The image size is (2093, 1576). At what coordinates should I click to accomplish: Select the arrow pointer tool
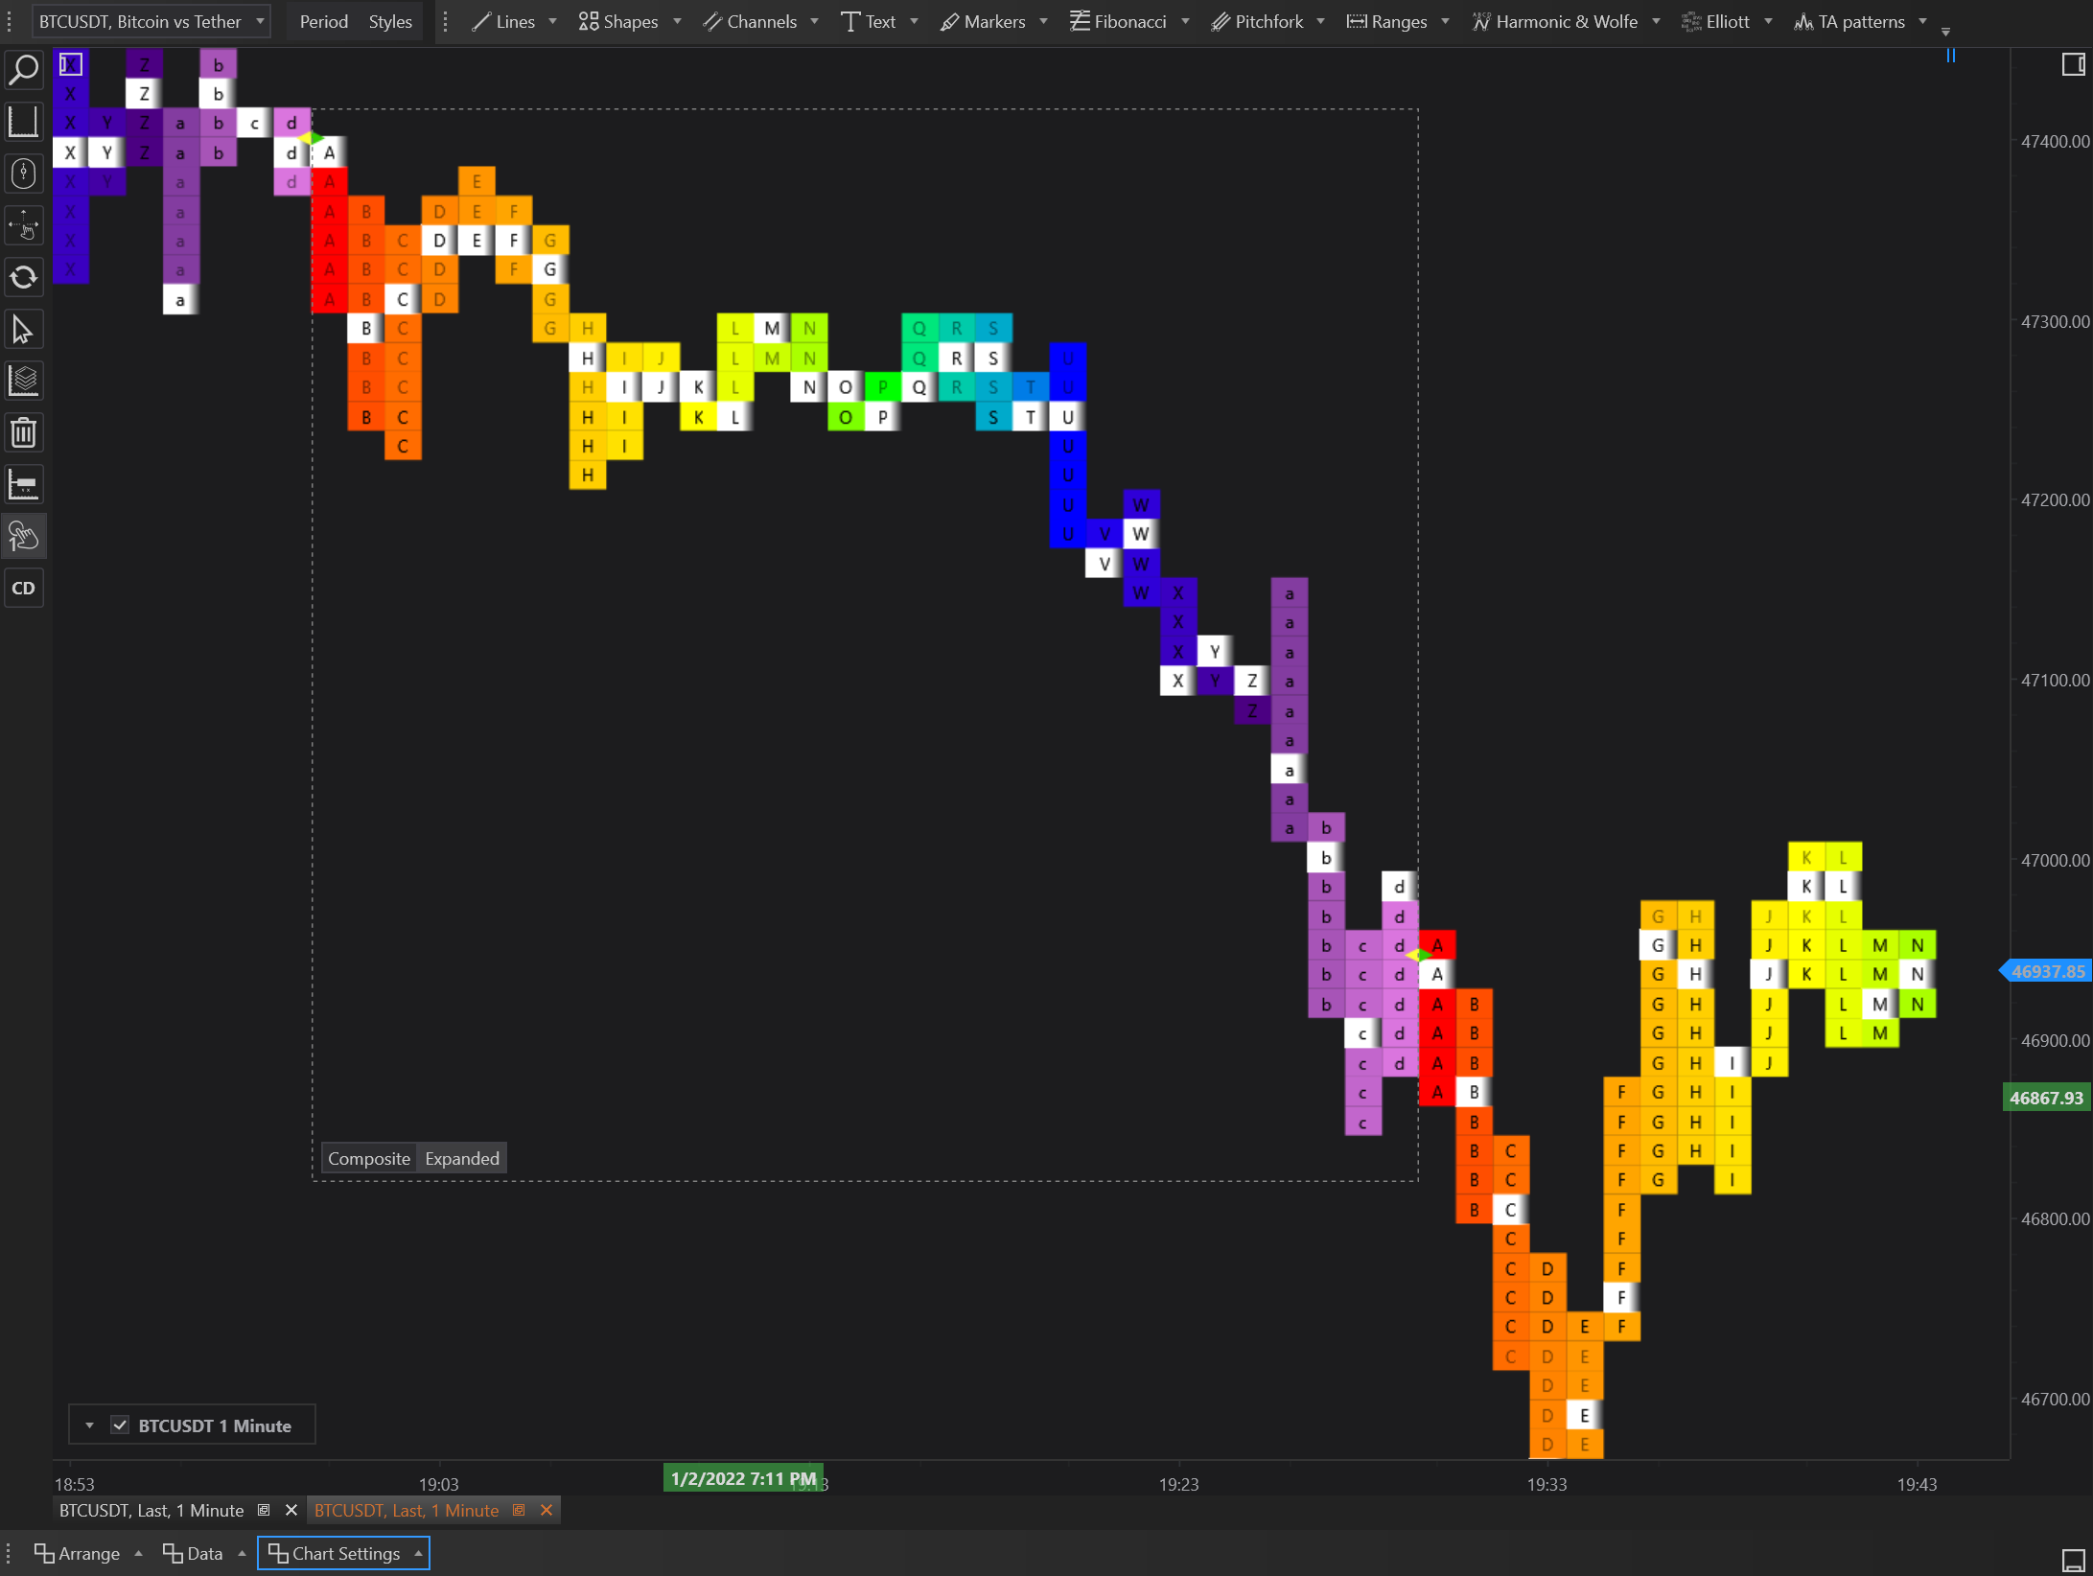pyautogui.click(x=24, y=330)
